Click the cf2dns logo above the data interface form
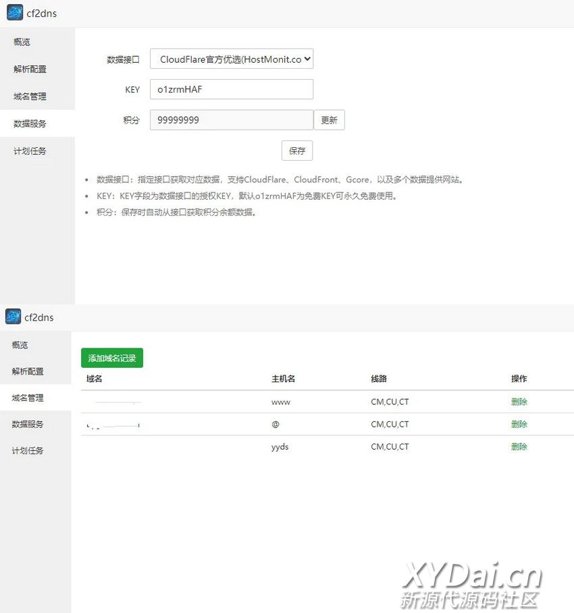Image resolution: width=574 pixels, height=613 pixels. pyautogui.click(x=15, y=14)
